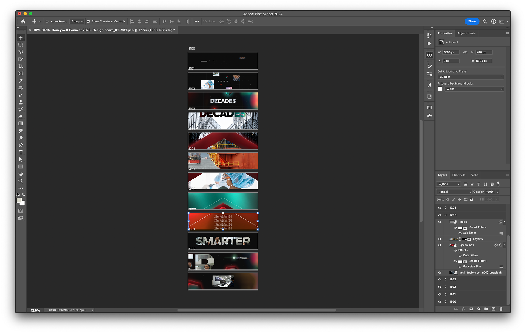Select the Clone Stamp tool
The width and height of the screenshot is (526, 333).
21,102
